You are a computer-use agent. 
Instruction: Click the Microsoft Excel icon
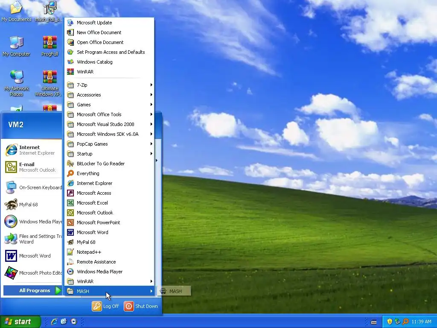(70, 203)
